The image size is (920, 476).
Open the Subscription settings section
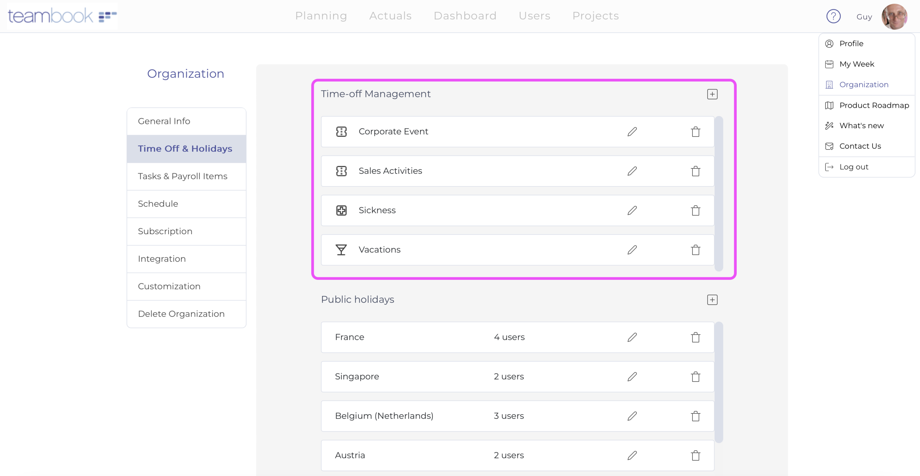tap(165, 231)
